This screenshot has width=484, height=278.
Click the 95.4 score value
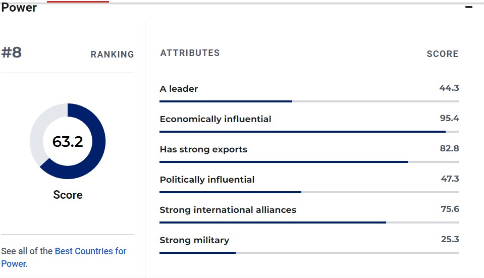tap(449, 119)
